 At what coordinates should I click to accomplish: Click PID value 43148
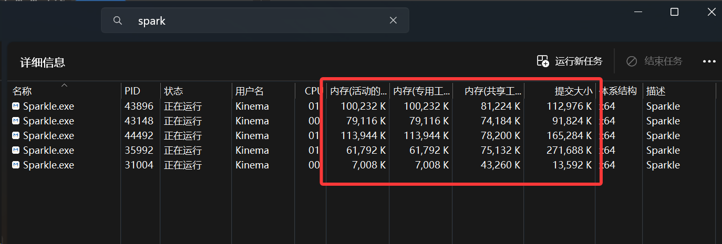click(139, 121)
